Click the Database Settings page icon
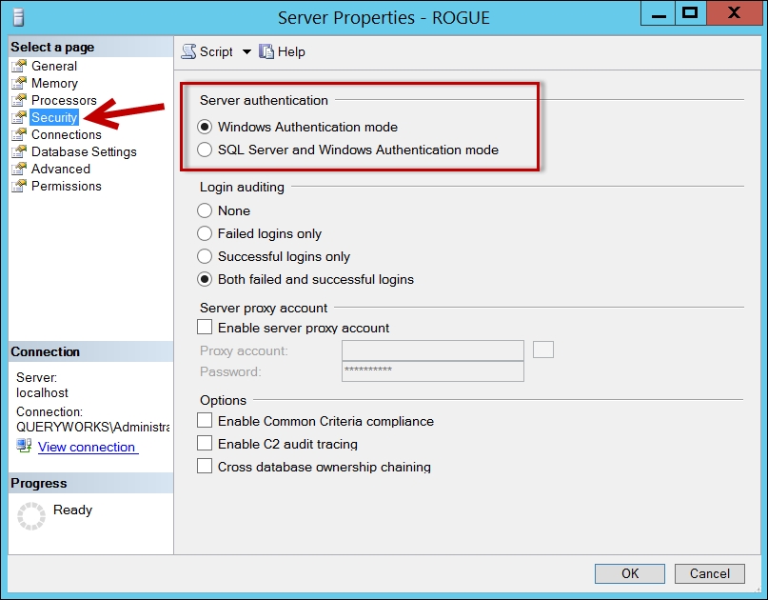 [x=19, y=151]
